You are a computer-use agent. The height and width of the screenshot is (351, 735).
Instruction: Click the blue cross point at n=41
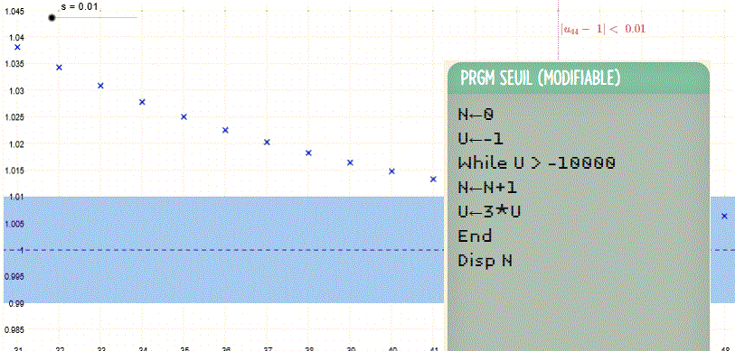(433, 180)
